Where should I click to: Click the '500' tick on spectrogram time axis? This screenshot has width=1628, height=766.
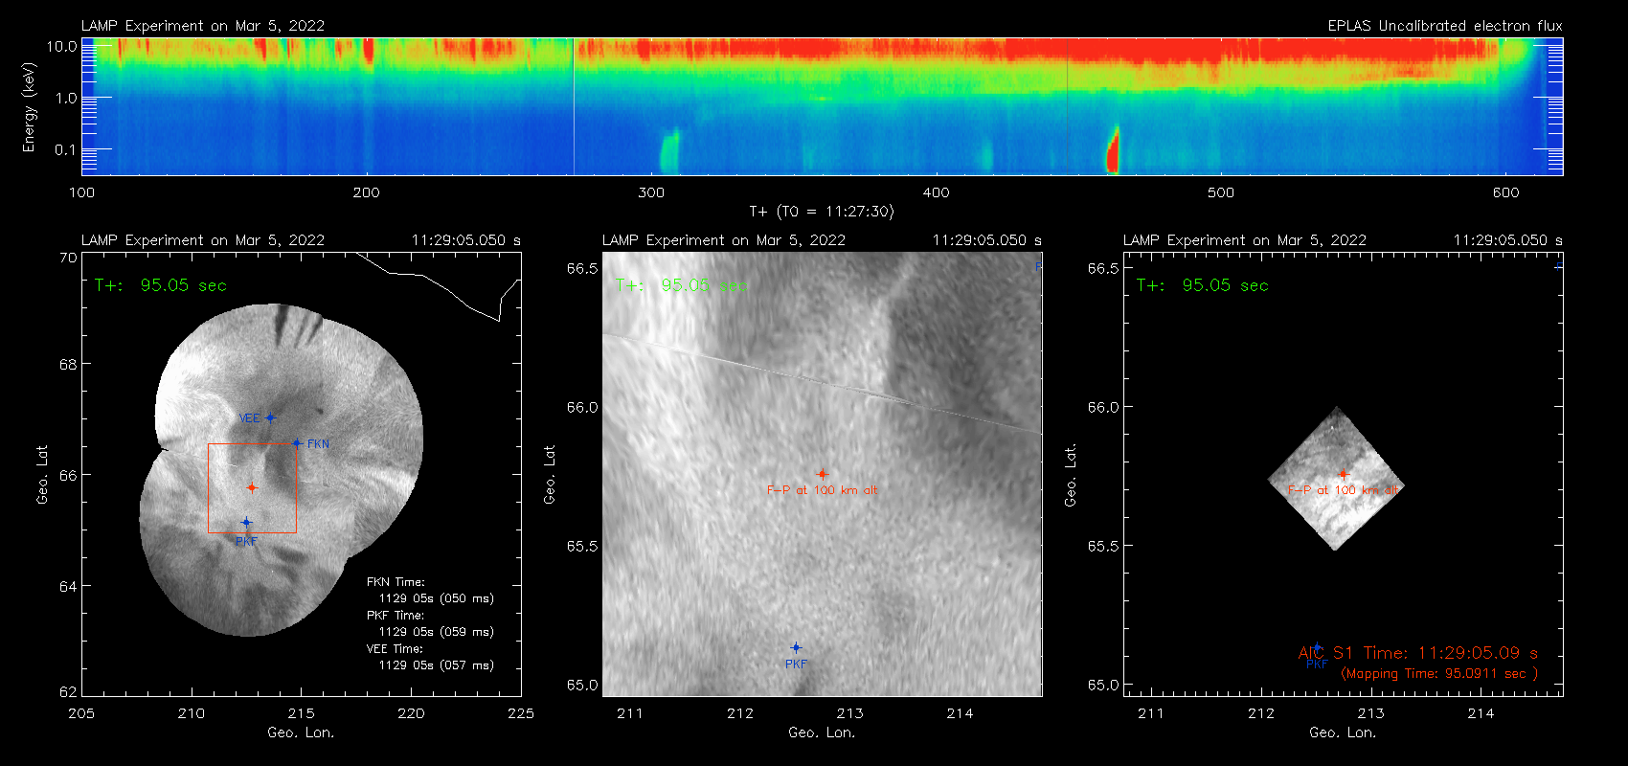[1221, 192]
